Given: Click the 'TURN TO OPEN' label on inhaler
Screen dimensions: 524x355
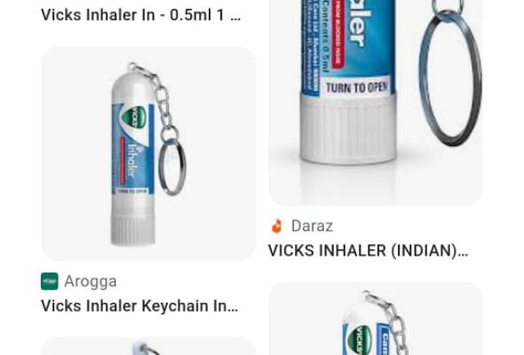Looking at the screenshot, I should coord(356,88).
